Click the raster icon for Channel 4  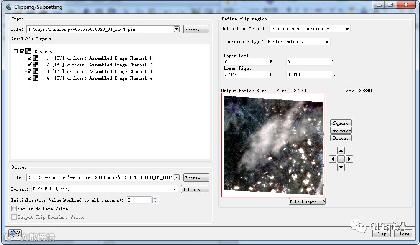[36, 78]
